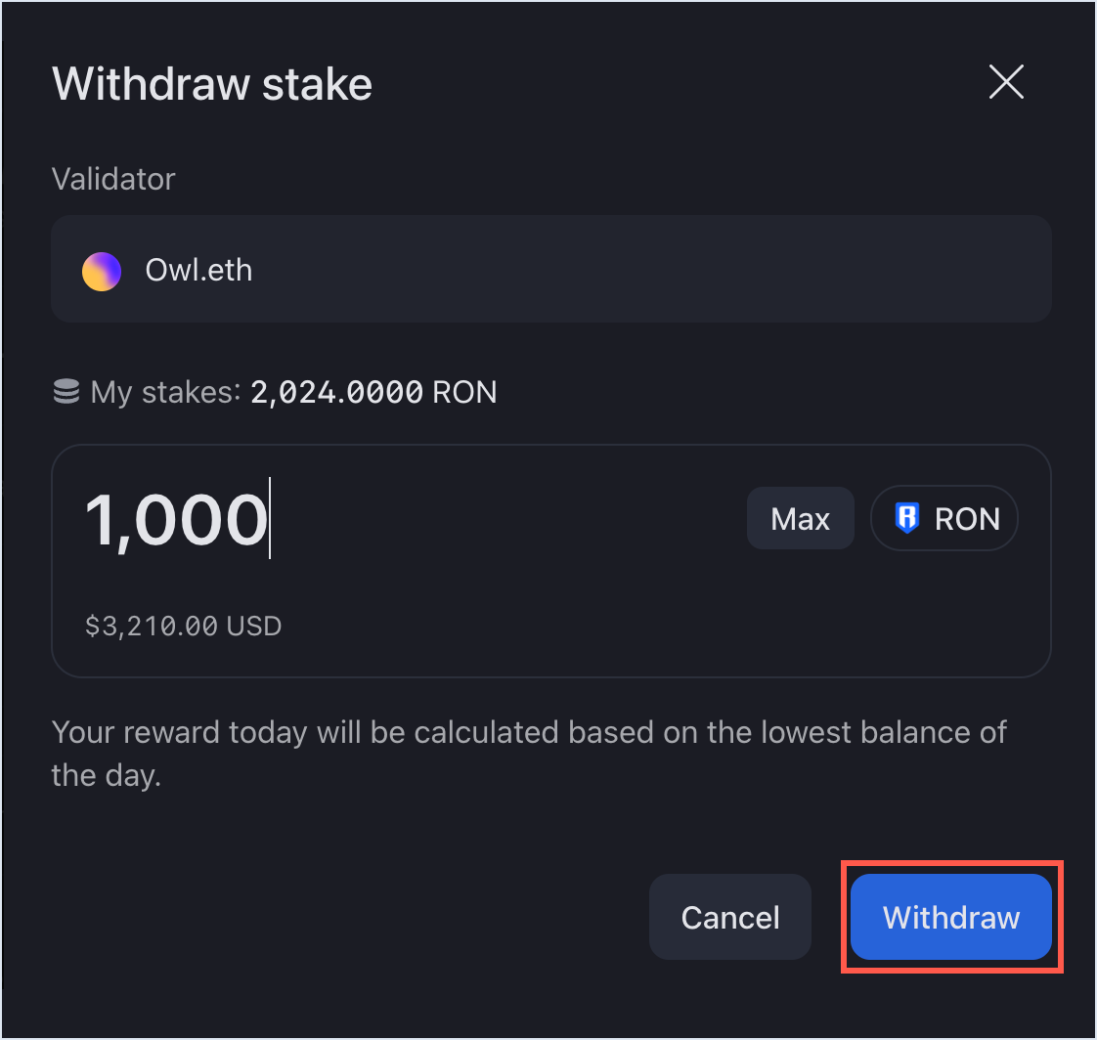Image resolution: width=1097 pixels, height=1040 pixels.
Task: Click the stacked coins icon
Action: pyautogui.click(x=66, y=393)
